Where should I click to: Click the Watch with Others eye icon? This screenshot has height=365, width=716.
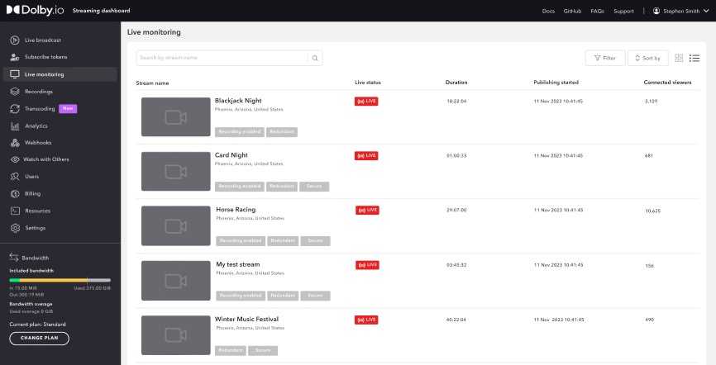click(x=15, y=159)
